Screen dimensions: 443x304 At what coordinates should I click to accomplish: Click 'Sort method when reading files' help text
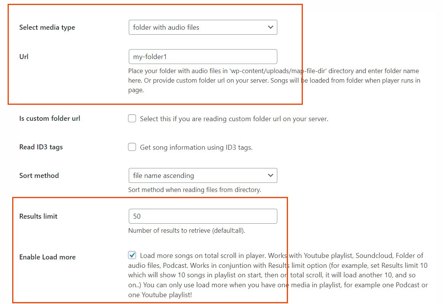pyautogui.click(x=195, y=190)
